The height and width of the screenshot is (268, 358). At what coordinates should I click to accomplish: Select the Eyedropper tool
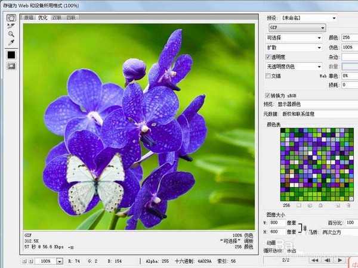pyautogui.click(x=11, y=43)
